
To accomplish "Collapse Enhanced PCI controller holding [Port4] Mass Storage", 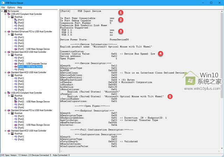I will click(x=6, y=110).
